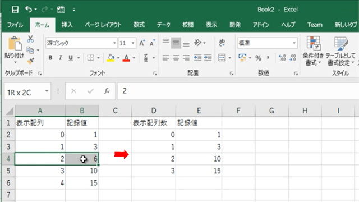Screen dimensions: 359x202
Task: Open the 標準 number format dropdown
Action: (294, 43)
